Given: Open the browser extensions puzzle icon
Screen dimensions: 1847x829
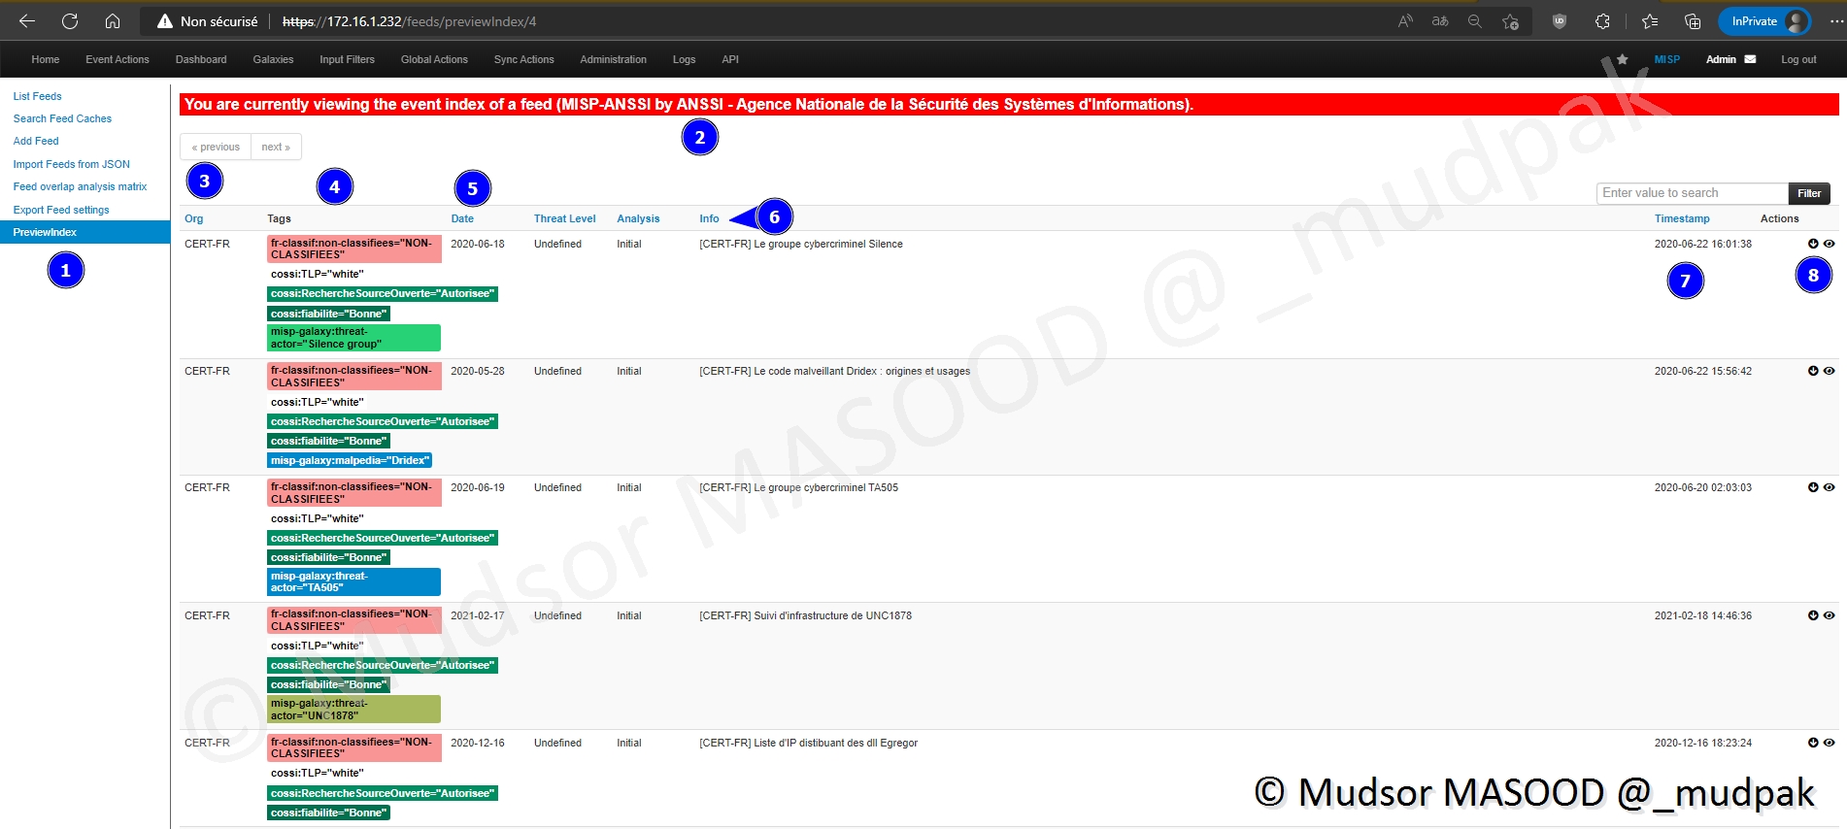Looking at the screenshot, I should point(1602,21).
